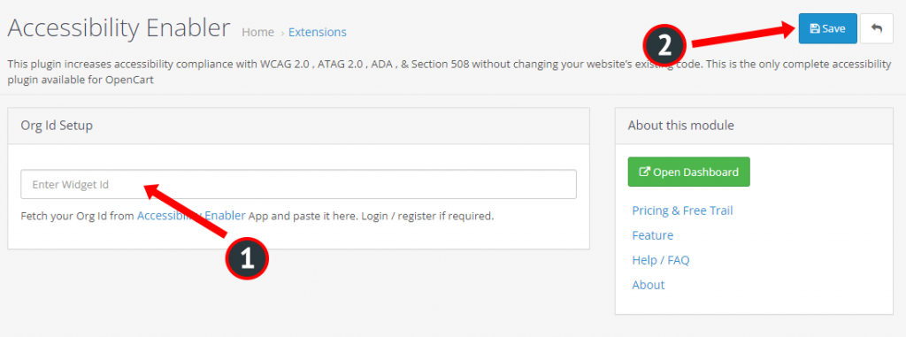The height and width of the screenshot is (337, 906).
Task: Click the numbered circle marker 1
Action: click(248, 258)
